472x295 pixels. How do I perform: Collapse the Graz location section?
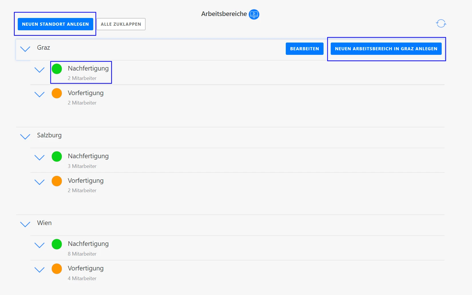pos(25,49)
